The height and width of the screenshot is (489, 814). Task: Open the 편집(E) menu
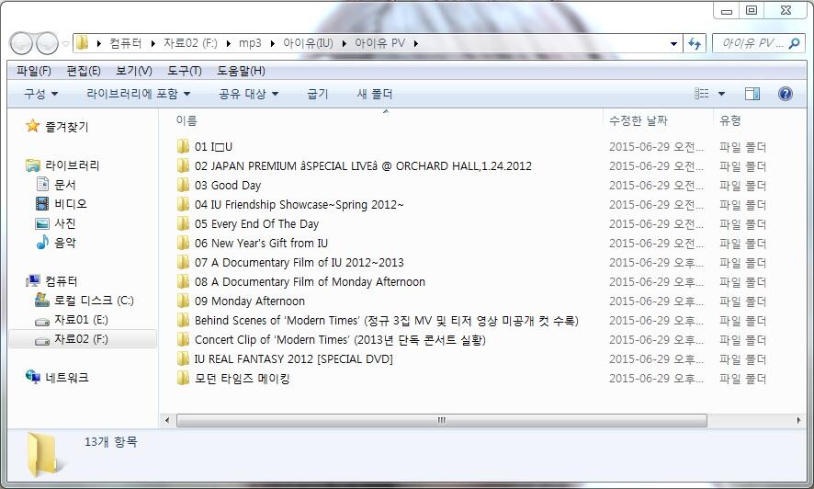[84, 71]
